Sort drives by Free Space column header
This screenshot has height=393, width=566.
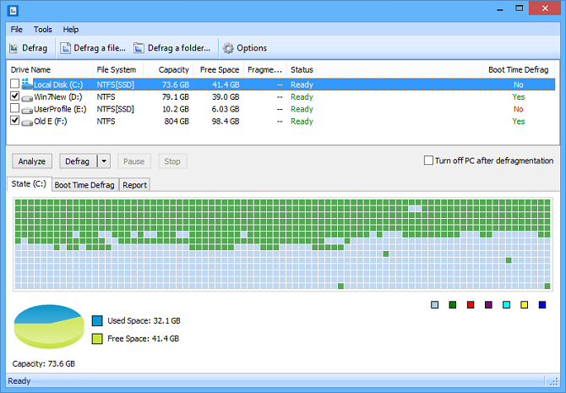(x=218, y=69)
